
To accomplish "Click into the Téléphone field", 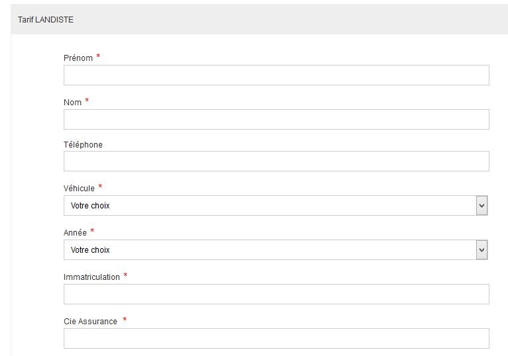I will tap(276, 161).
